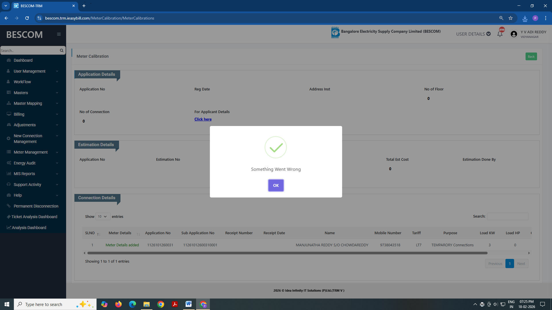The image size is (552, 310).
Task: Click the sidebar search magnifier icon
Action: [x=62, y=51]
